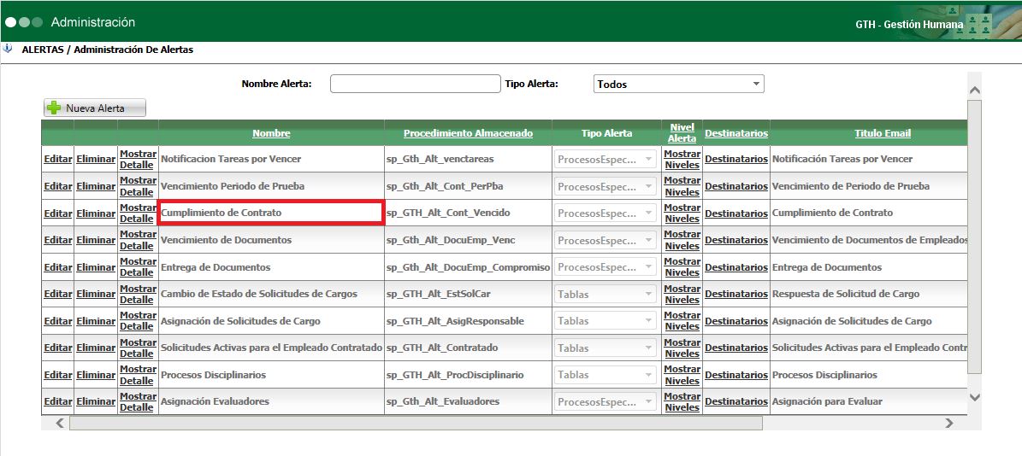Open Destinatarios for Asignación Evaluadores

tap(736, 401)
